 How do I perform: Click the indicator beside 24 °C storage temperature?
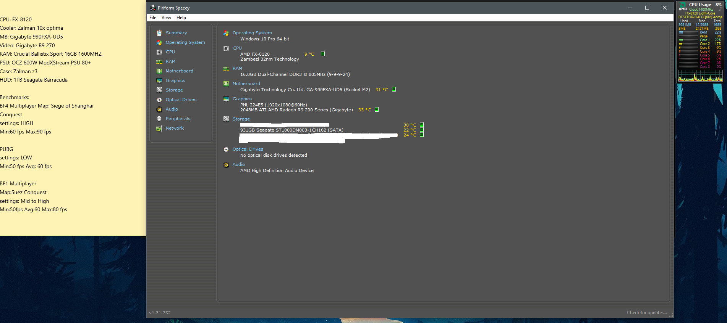pyautogui.click(x=422, y=135)
